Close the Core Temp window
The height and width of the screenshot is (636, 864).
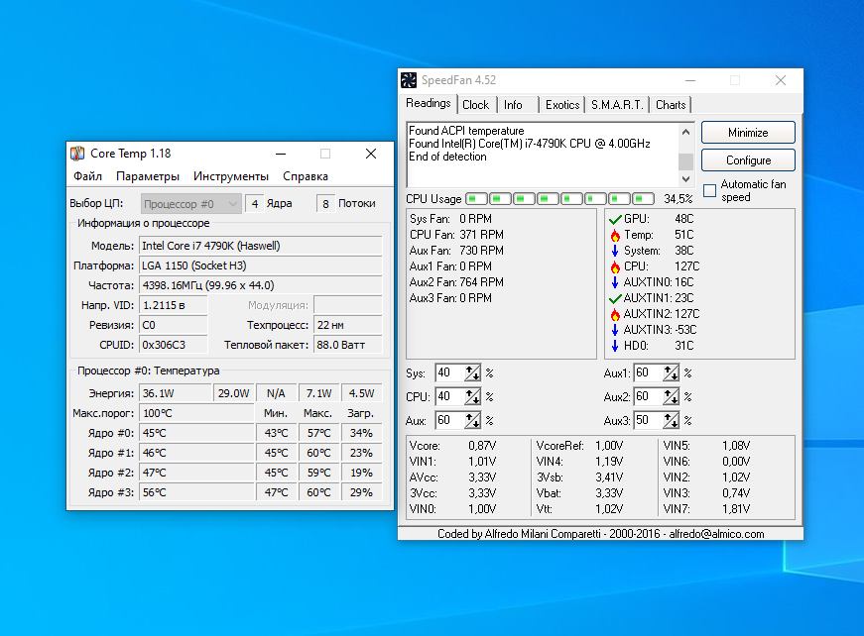[x=371, y=154]
